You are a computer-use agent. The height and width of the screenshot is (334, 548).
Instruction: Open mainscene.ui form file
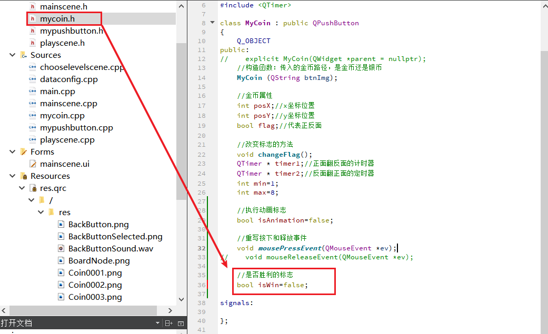point(65,164)
